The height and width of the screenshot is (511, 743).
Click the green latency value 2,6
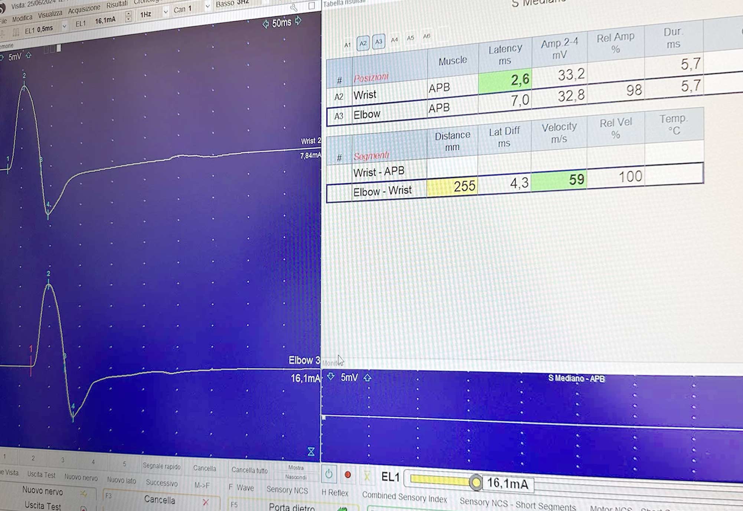coord(505,80)
